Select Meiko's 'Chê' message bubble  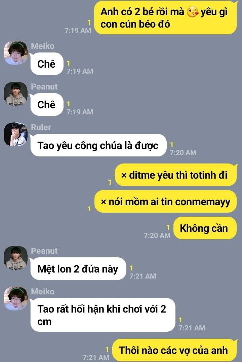coord(47,64)
